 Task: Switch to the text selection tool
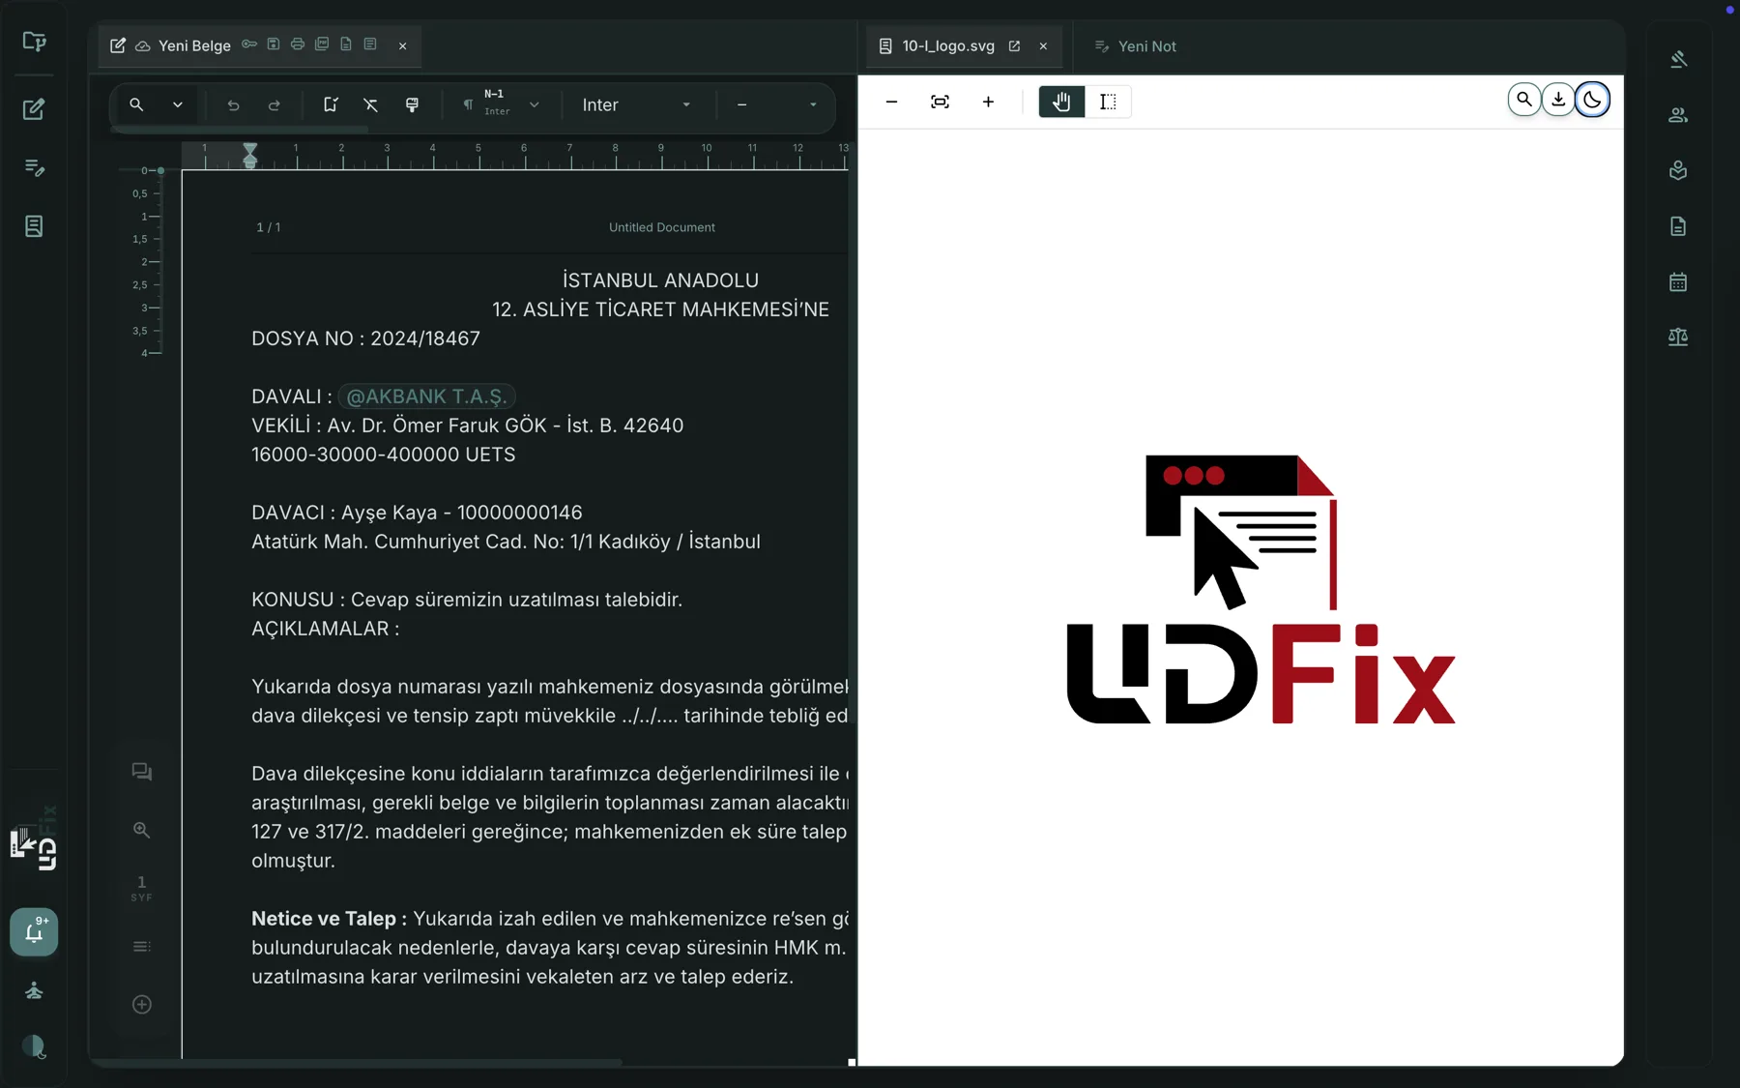1108,102
